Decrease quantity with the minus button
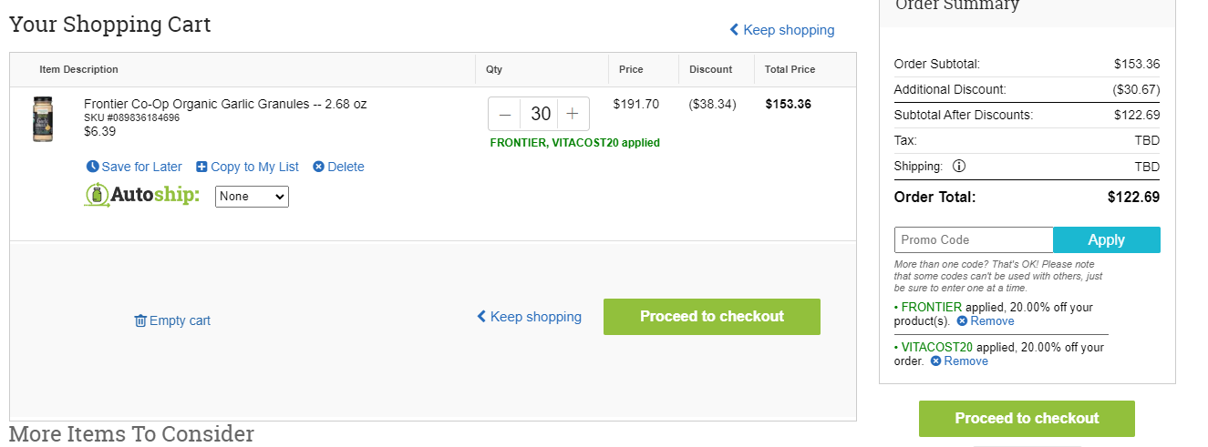The width and height of the screenshot is (1208, 447). [505, 114]
